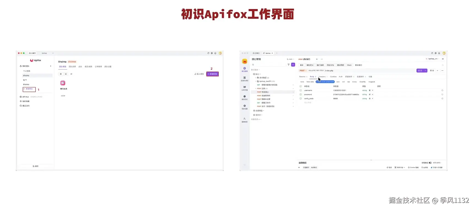Screen dimensions: 475x210
Task: Open settings gear in left window
Action: pyautogui.click(x=212, y=53)
